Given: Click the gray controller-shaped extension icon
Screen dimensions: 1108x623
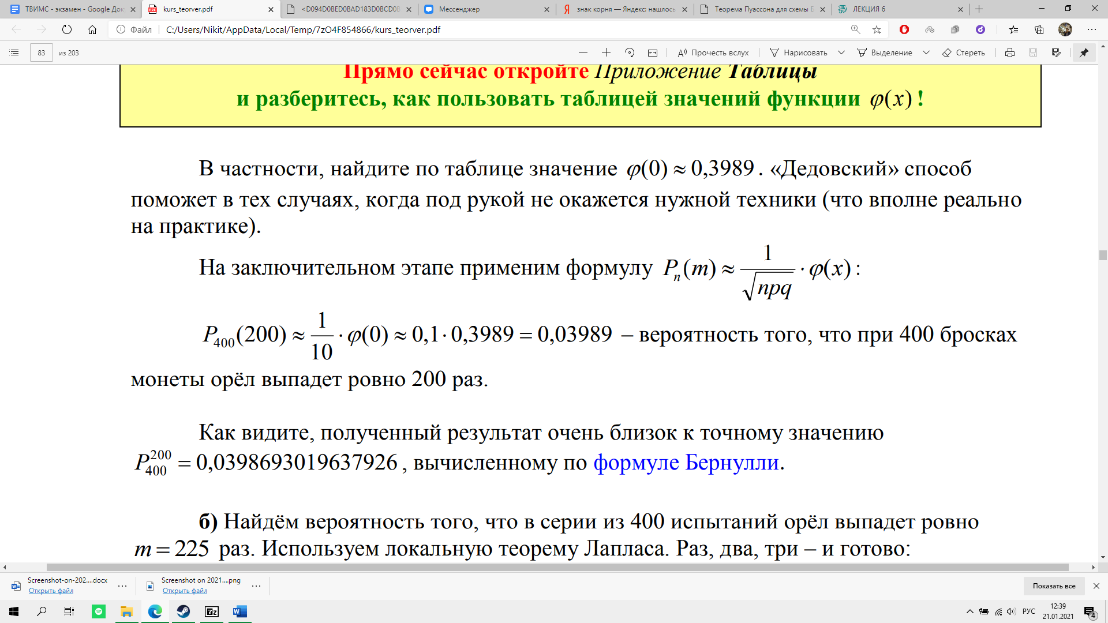Looking at the screenshot, I should [930, 29].
